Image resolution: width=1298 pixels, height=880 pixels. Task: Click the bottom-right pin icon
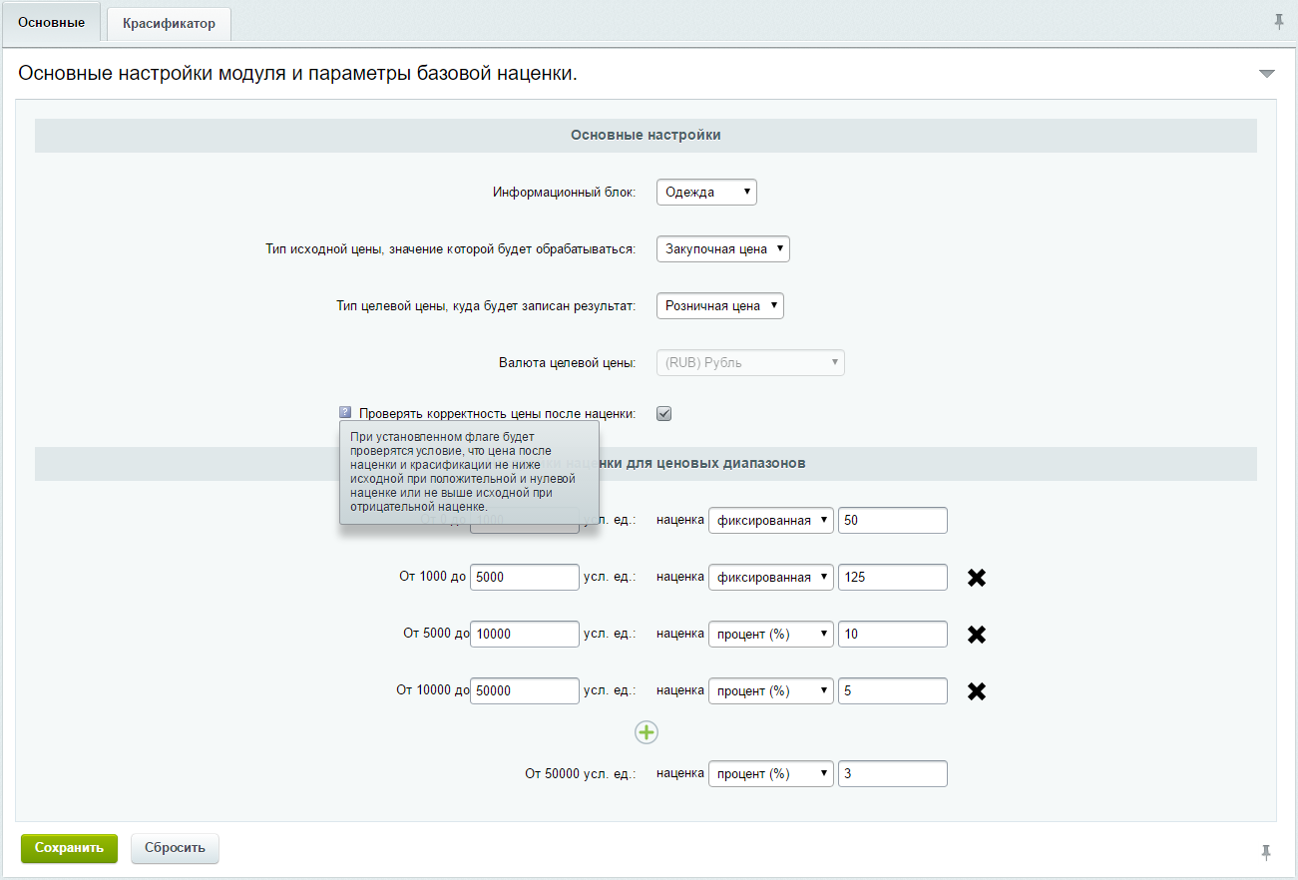1266,851
